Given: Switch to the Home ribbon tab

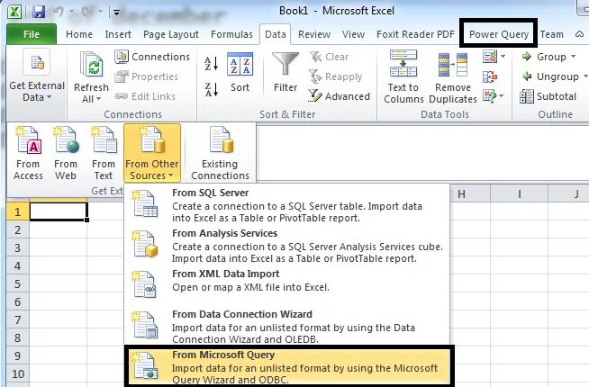Looking at the screenshot, I should pyautogui.click(x=79, y=34).
